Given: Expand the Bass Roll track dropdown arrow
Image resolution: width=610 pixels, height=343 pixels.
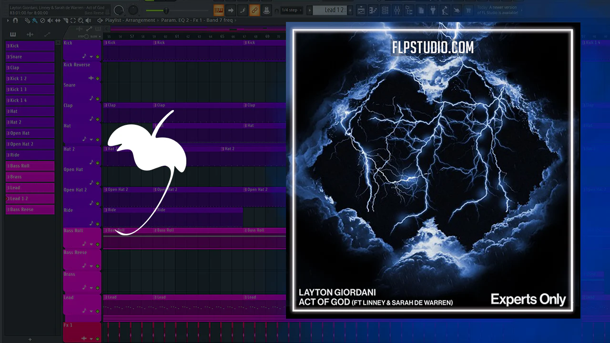Looking at the screenshot, I should [91, 244].
